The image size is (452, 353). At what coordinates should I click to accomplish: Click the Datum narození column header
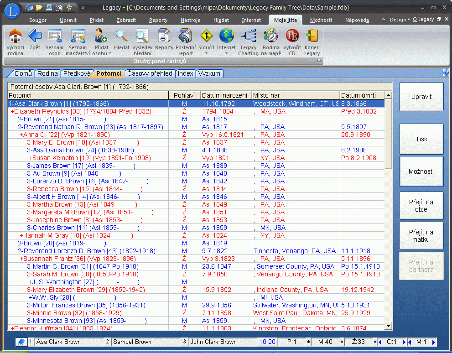(226, 95)
